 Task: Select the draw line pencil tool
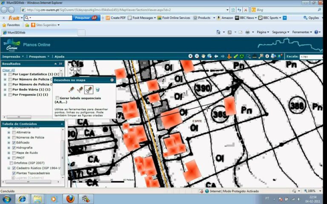[x=80, y=90]
